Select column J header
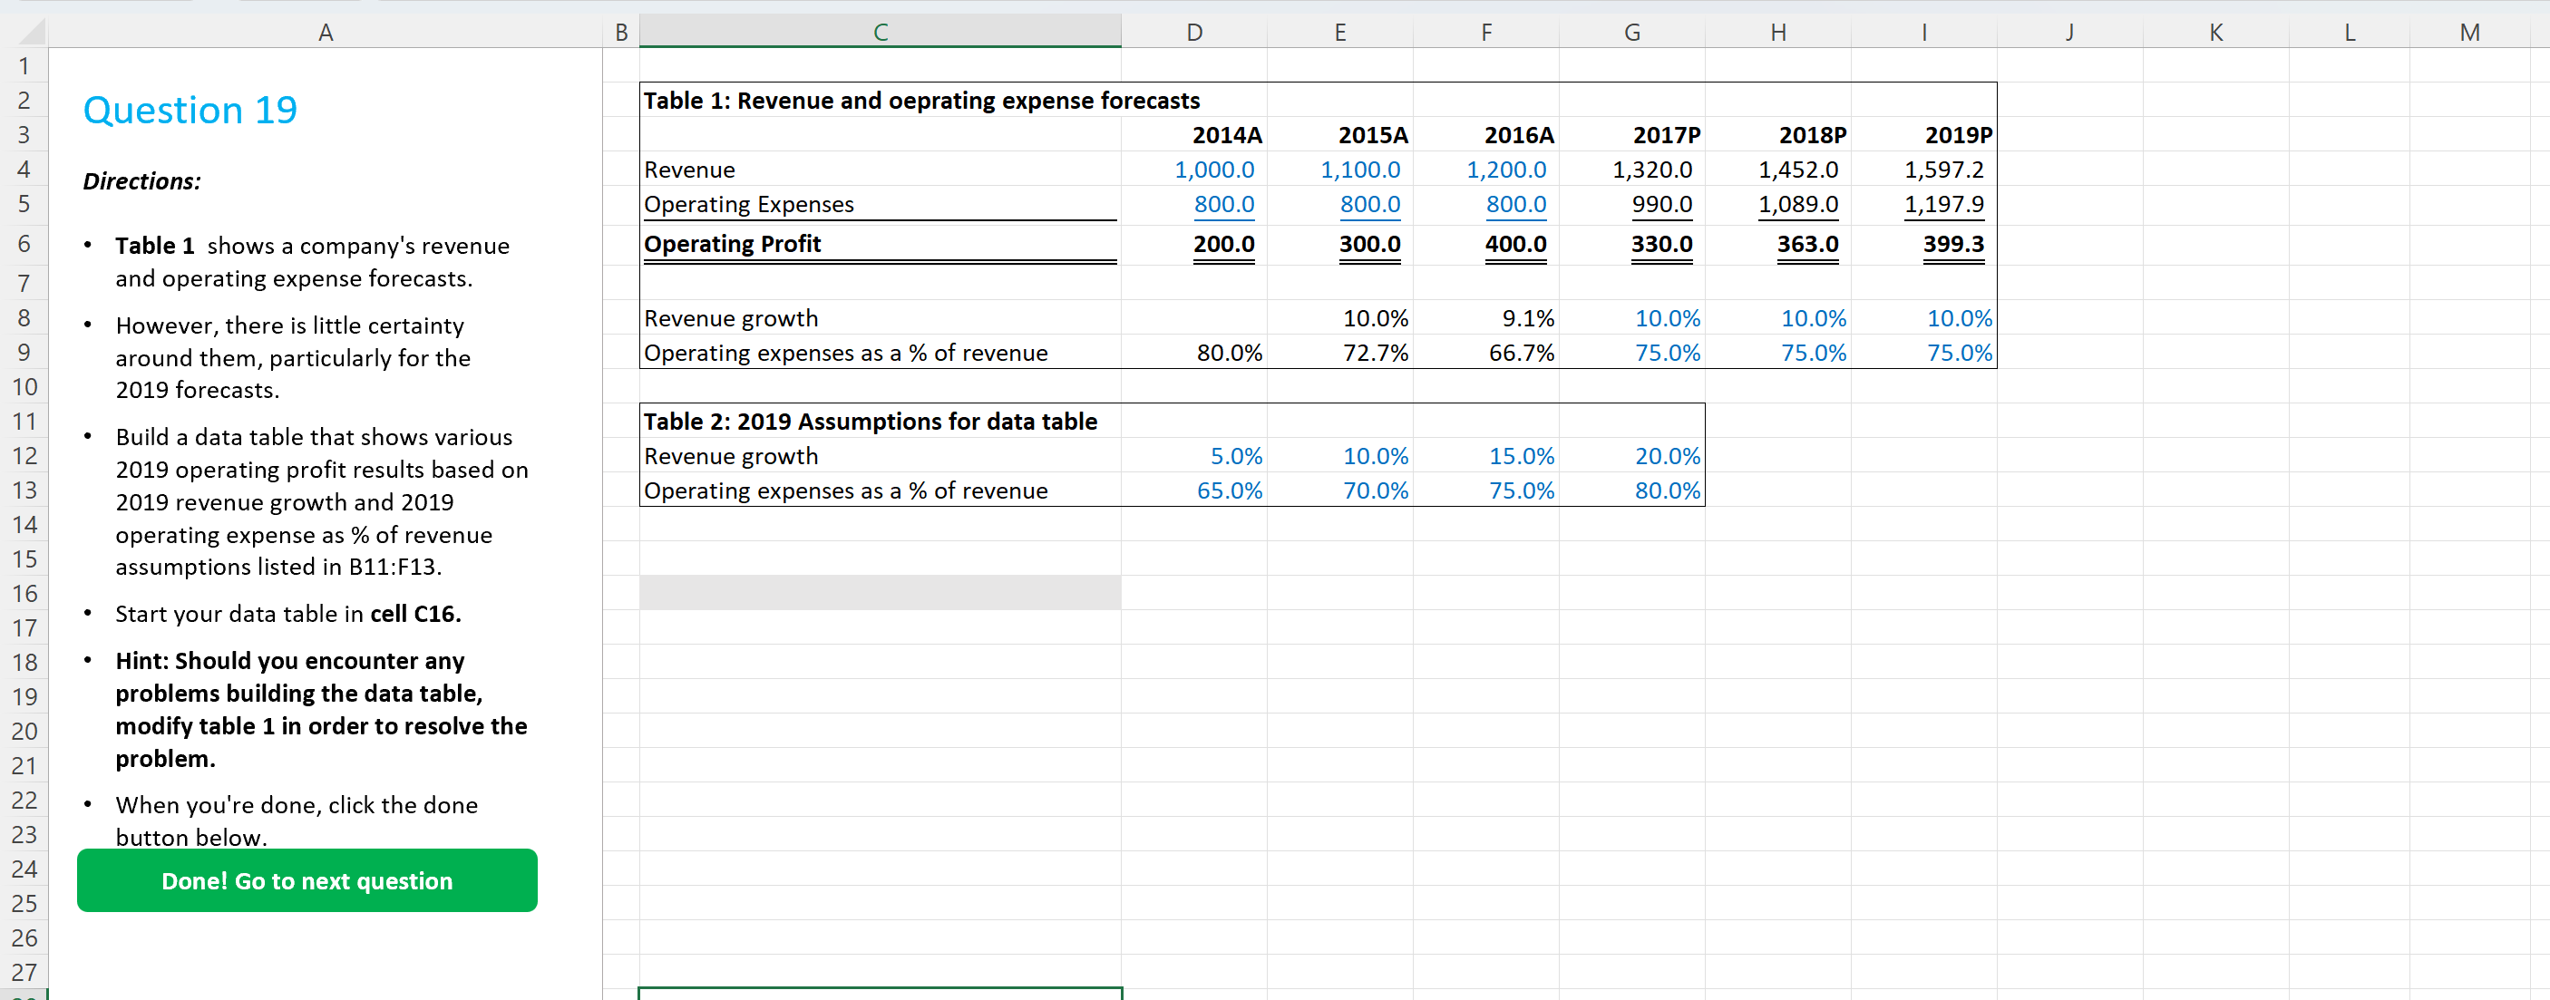Screen dimensions: 2550x1000 pos(2068,32)
